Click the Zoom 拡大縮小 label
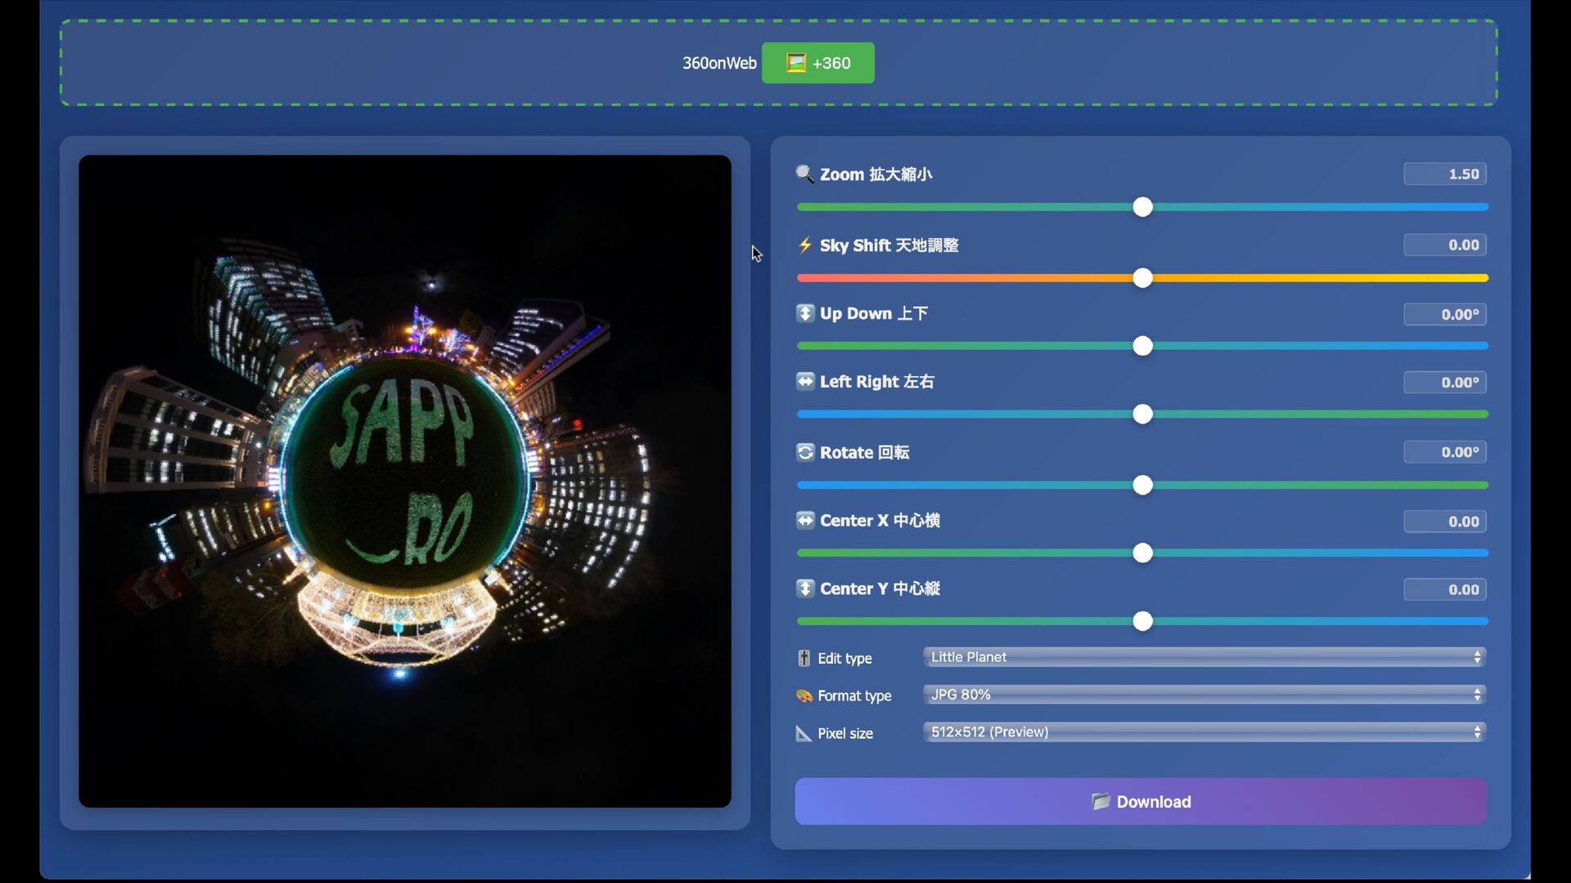This screenshot has width=1571, height=883. point(876,174)
